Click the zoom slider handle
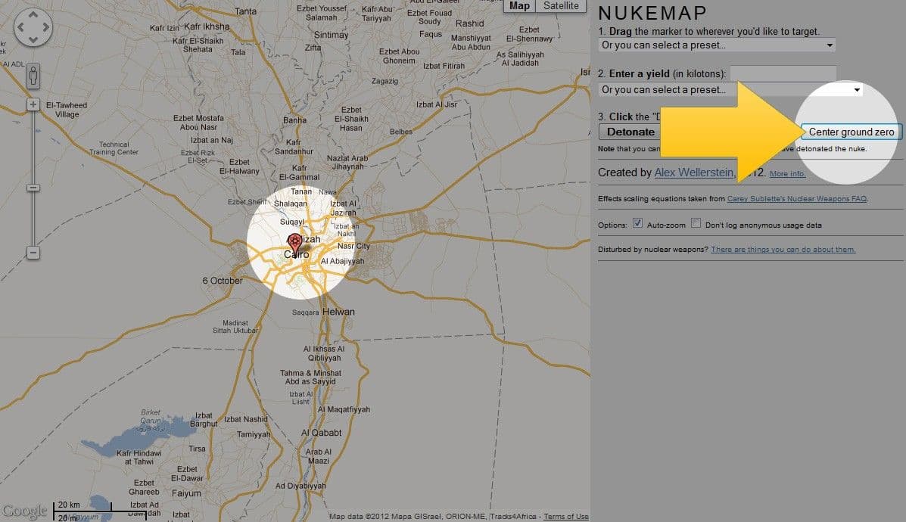This screenshot has width=906, height=522. 33,188
